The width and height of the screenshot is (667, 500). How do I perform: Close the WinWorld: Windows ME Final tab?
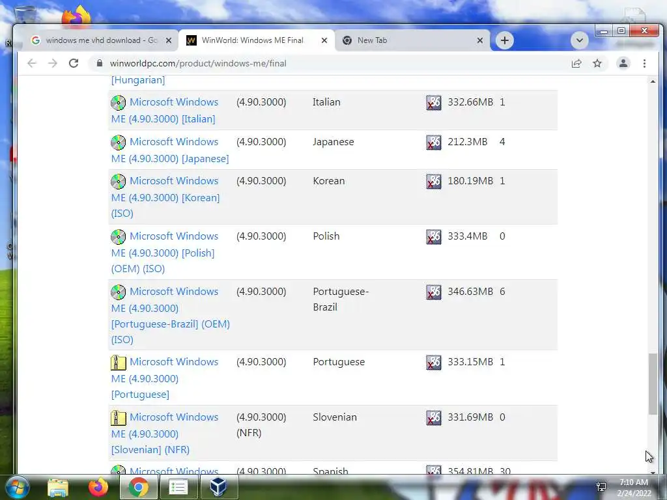click(324, 40)
